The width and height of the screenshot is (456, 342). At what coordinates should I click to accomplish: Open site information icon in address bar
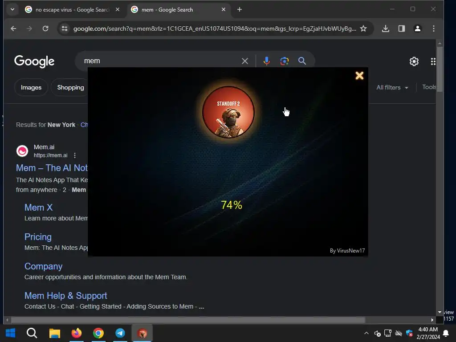(65, 28)
